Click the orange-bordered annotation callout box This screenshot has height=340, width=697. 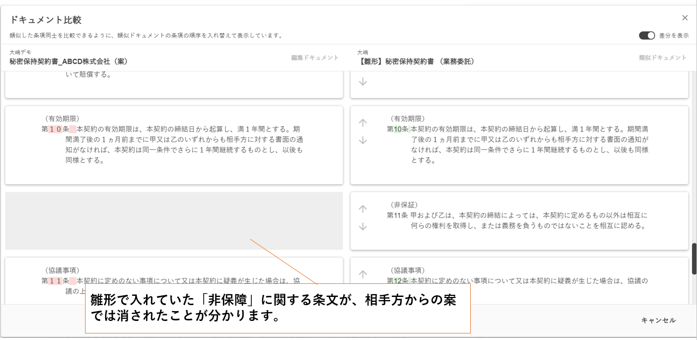pyautogui.click(x=277, y=308)
